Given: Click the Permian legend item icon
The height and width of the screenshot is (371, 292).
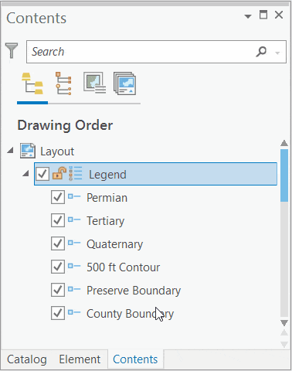Looking at the screenshot, I should [x=74, y=197].
